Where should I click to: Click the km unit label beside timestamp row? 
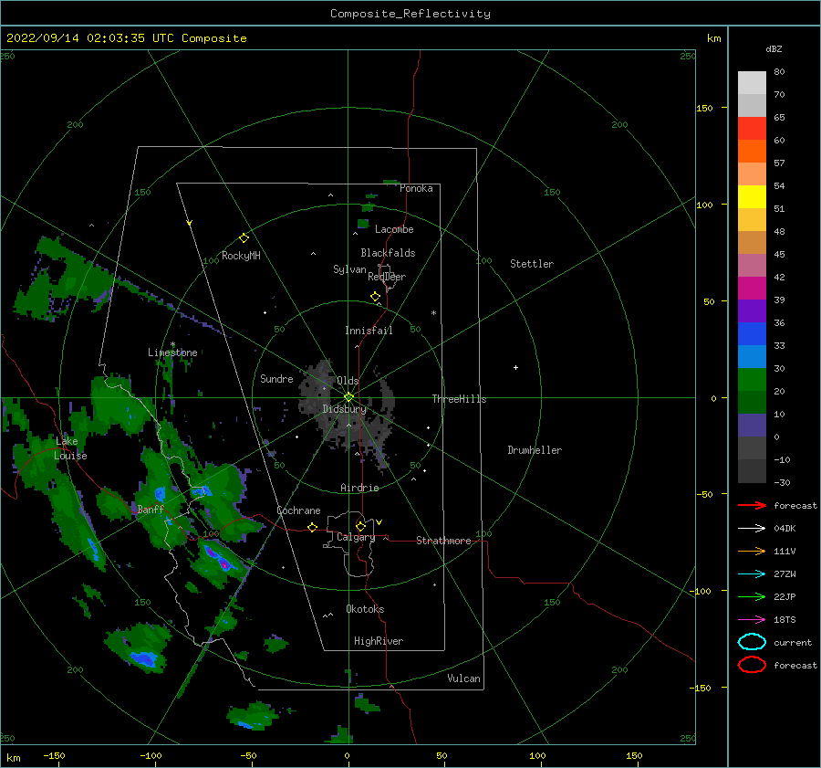point(713,38)
